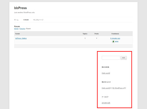The height and width of the screenshot is (109, 147).
Task: Click the Freshness column header
Action: (x=115, y=34)
